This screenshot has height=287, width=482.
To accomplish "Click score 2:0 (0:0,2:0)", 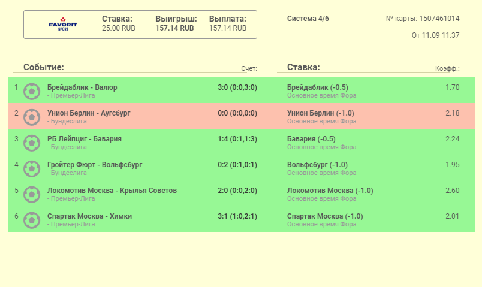I will click(x=237, y=191).
